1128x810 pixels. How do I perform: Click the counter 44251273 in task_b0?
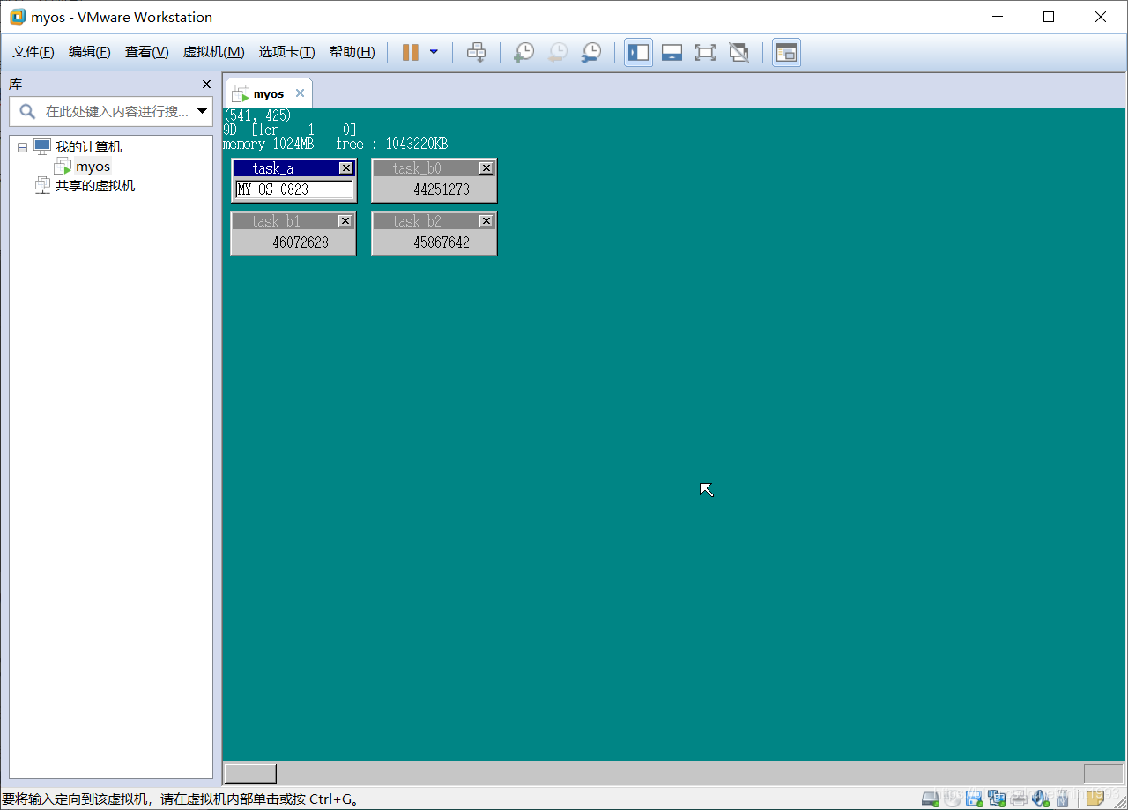[442, 189]
